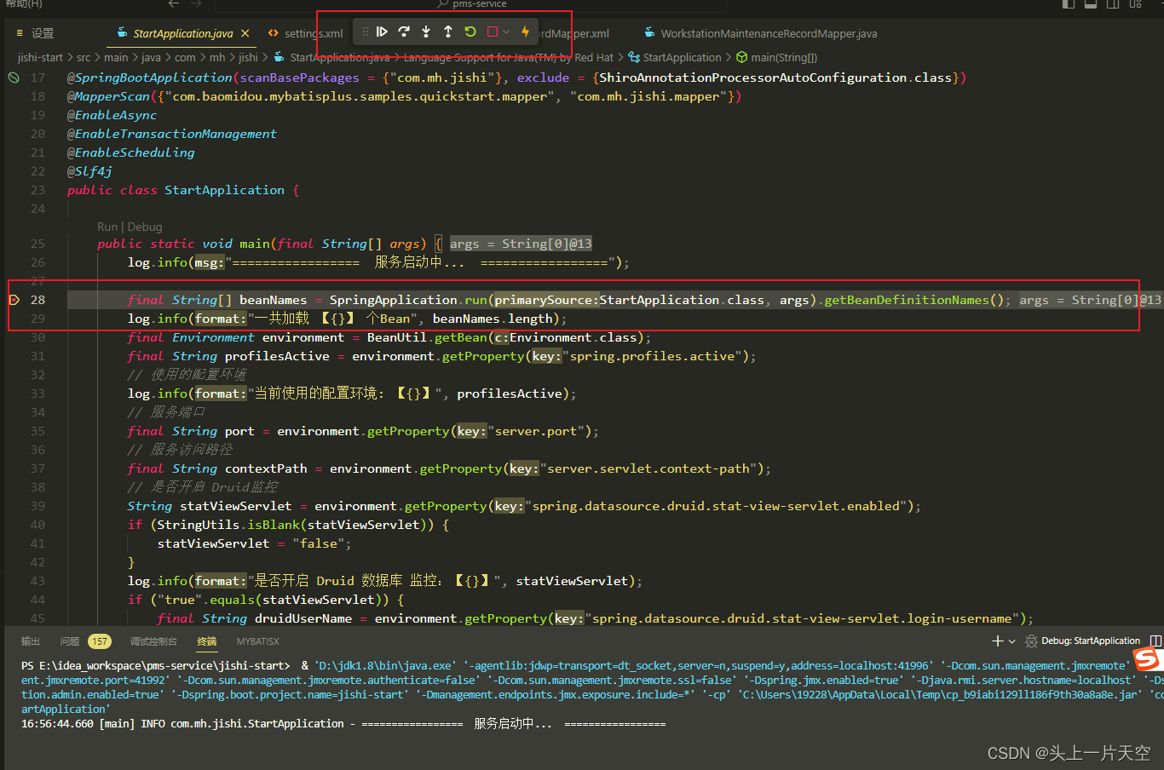
Task: Open the stop button dropdown arrow
Action: coord(506,32)
